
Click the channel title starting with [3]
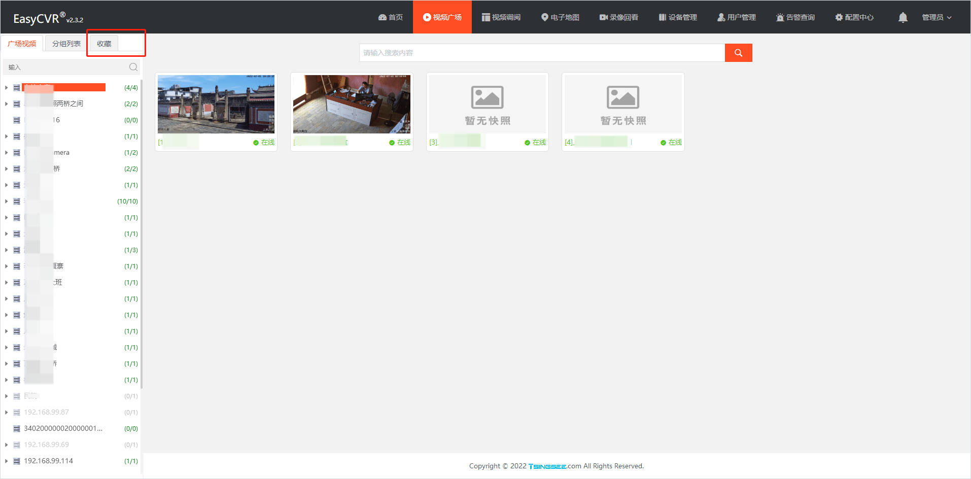click(457, 142)
